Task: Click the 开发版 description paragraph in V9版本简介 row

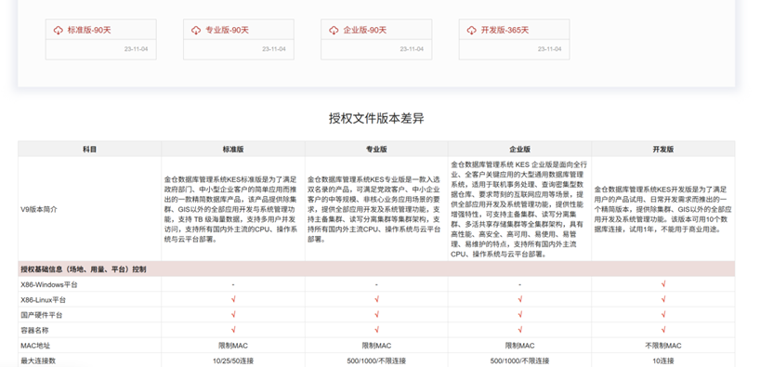Action: pyautogui.click(x=662, y=209)
